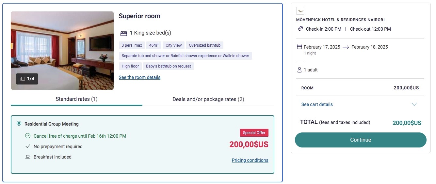Expand cart details with the chevron
Image resolution: width=436 pixels, height=184 pixels.
coord(414,104)
